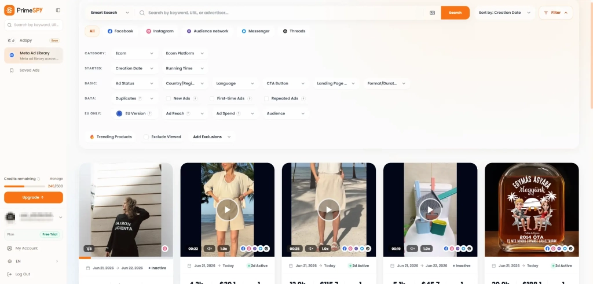The image size is (593, 284).
Task: Click the image search icon in search bar
Action: coord(432,13)
